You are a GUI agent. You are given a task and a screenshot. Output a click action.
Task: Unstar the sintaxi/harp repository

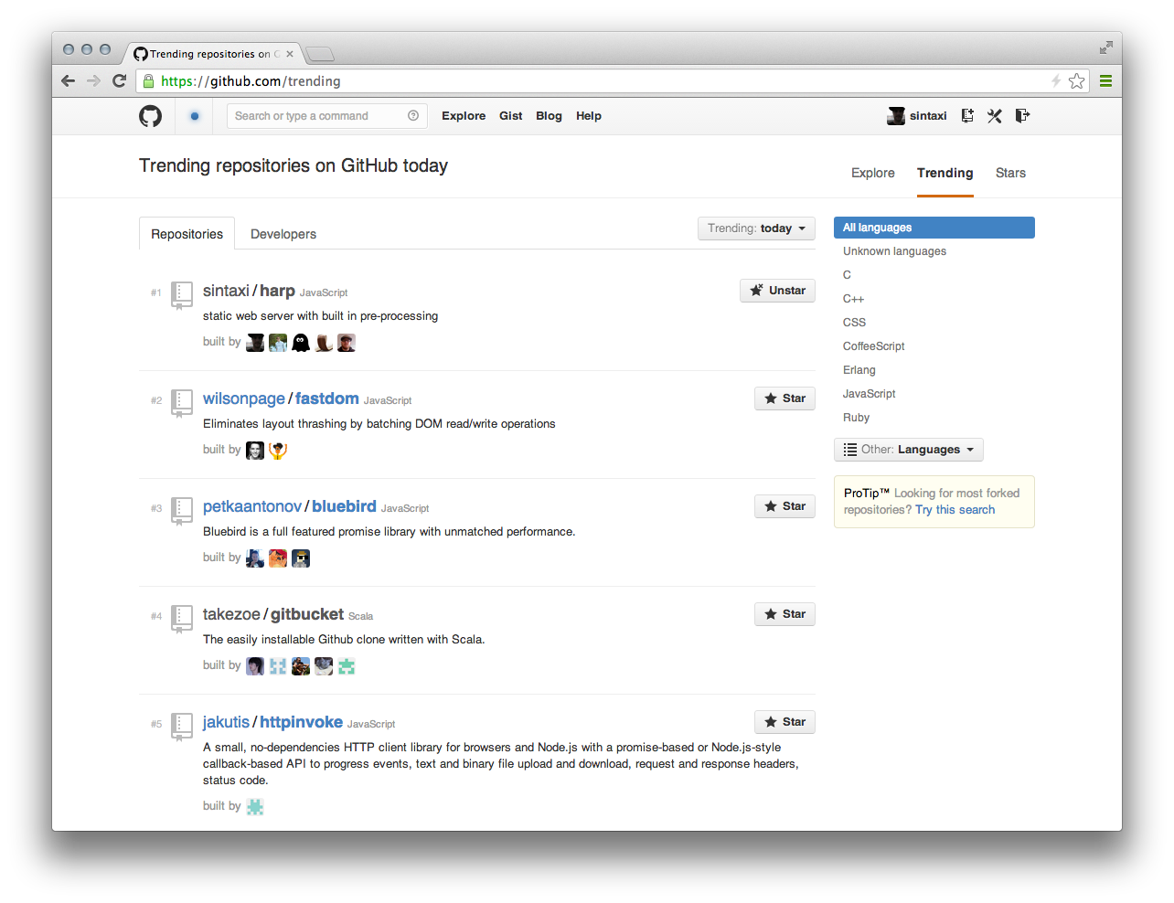[777, 291]
